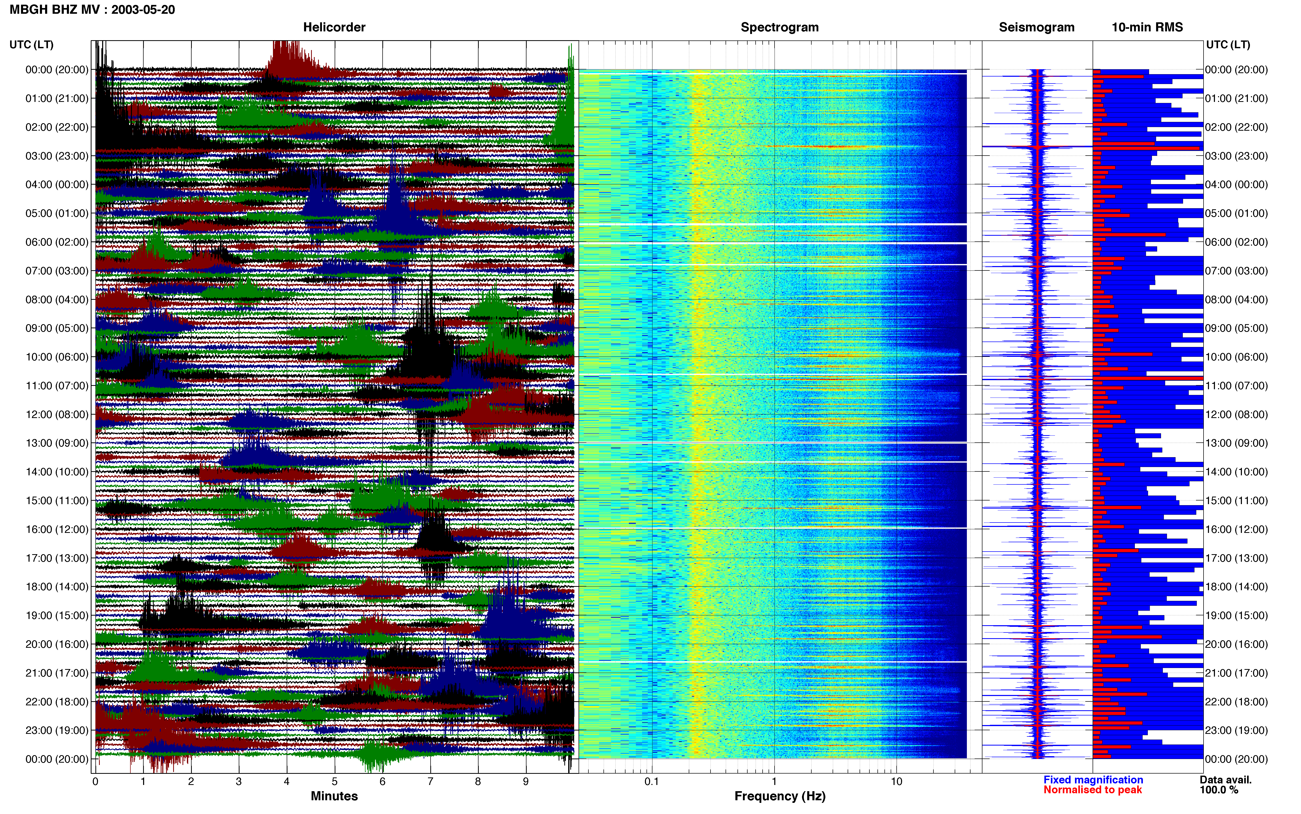Click the 'Minutes' axis label under the helicorder
The height and width of the screenshot is (814, 1301).
point(334,796)
